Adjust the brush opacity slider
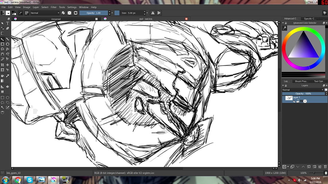 coord(94,13)
